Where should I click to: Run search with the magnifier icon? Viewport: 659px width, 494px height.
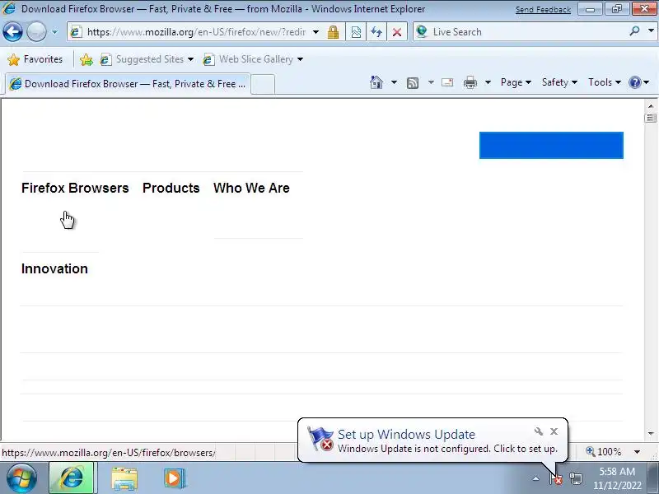pyautogui.click(x=634, y=31)
